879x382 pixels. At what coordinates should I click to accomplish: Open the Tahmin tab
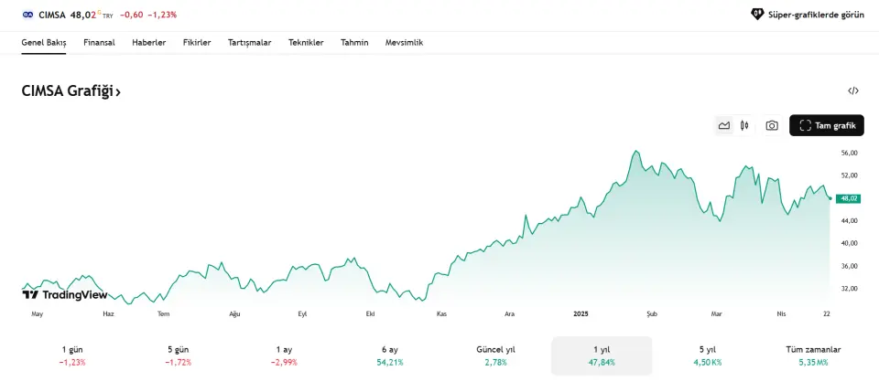tap(354, 43)
